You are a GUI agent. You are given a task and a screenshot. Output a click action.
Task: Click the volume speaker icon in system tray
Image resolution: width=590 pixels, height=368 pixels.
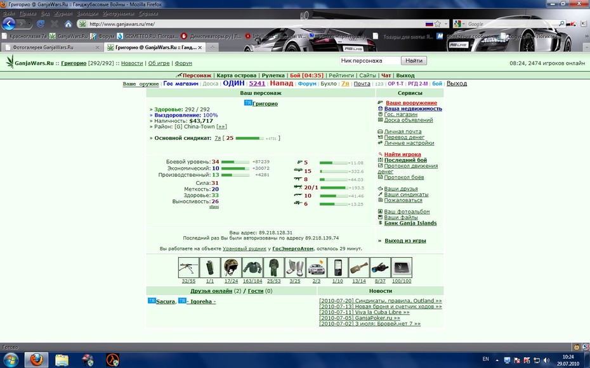(547, 360)
